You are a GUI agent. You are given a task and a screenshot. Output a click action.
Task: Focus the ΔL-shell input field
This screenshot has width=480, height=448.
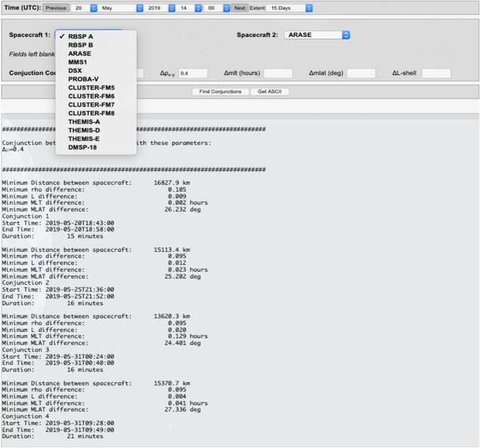click(x=436, y=73)
